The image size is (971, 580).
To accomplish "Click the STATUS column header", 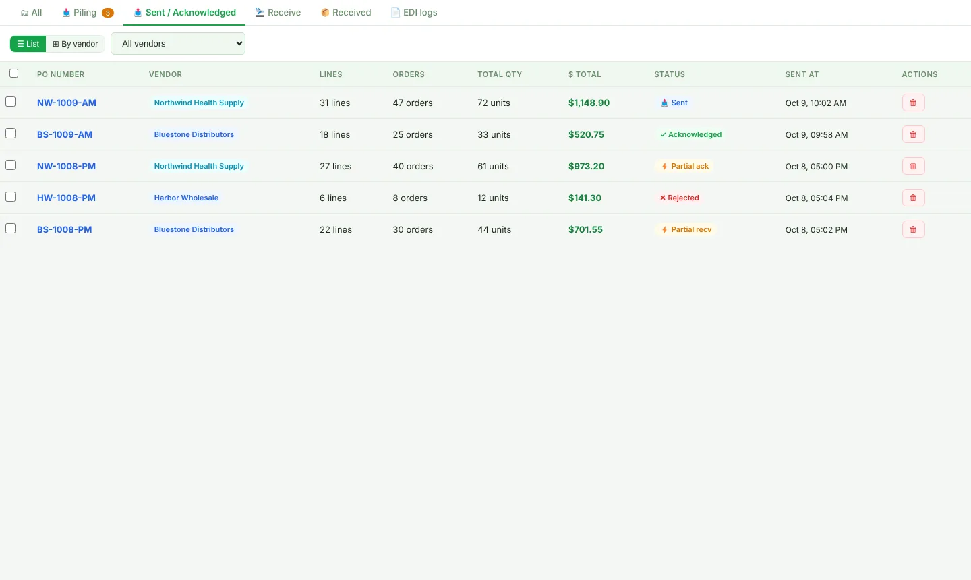I will tap(670, 74).
